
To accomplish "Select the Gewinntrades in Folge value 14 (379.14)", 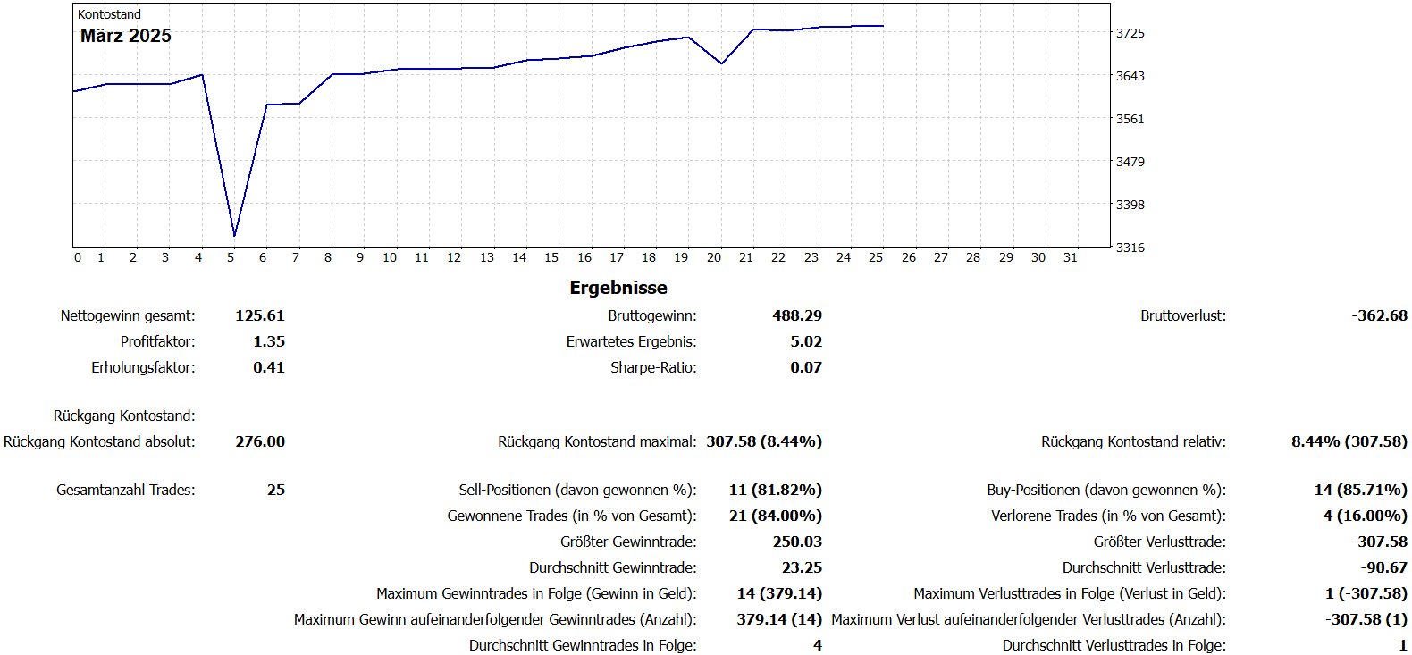I will [779, 593].
